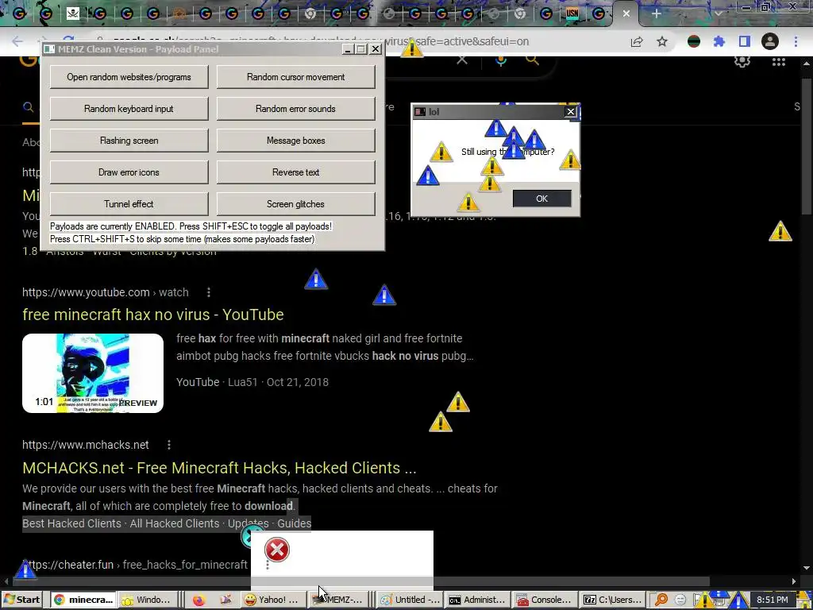Launch Firefox from taskbar
813x610 pixels.
pyautogui.click(x=199, y=600)
